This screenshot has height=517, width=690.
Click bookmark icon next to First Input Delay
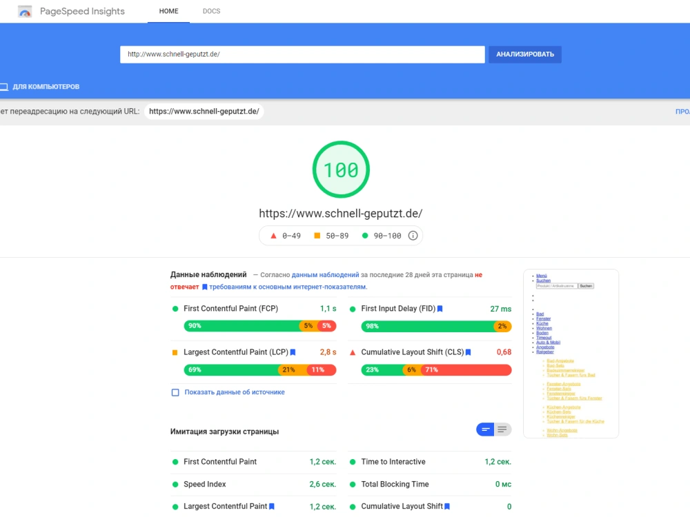[x=440, y=309]
